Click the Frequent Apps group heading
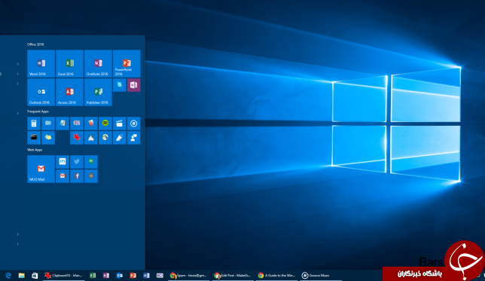The image size is (485, 281). click(38, 111)
